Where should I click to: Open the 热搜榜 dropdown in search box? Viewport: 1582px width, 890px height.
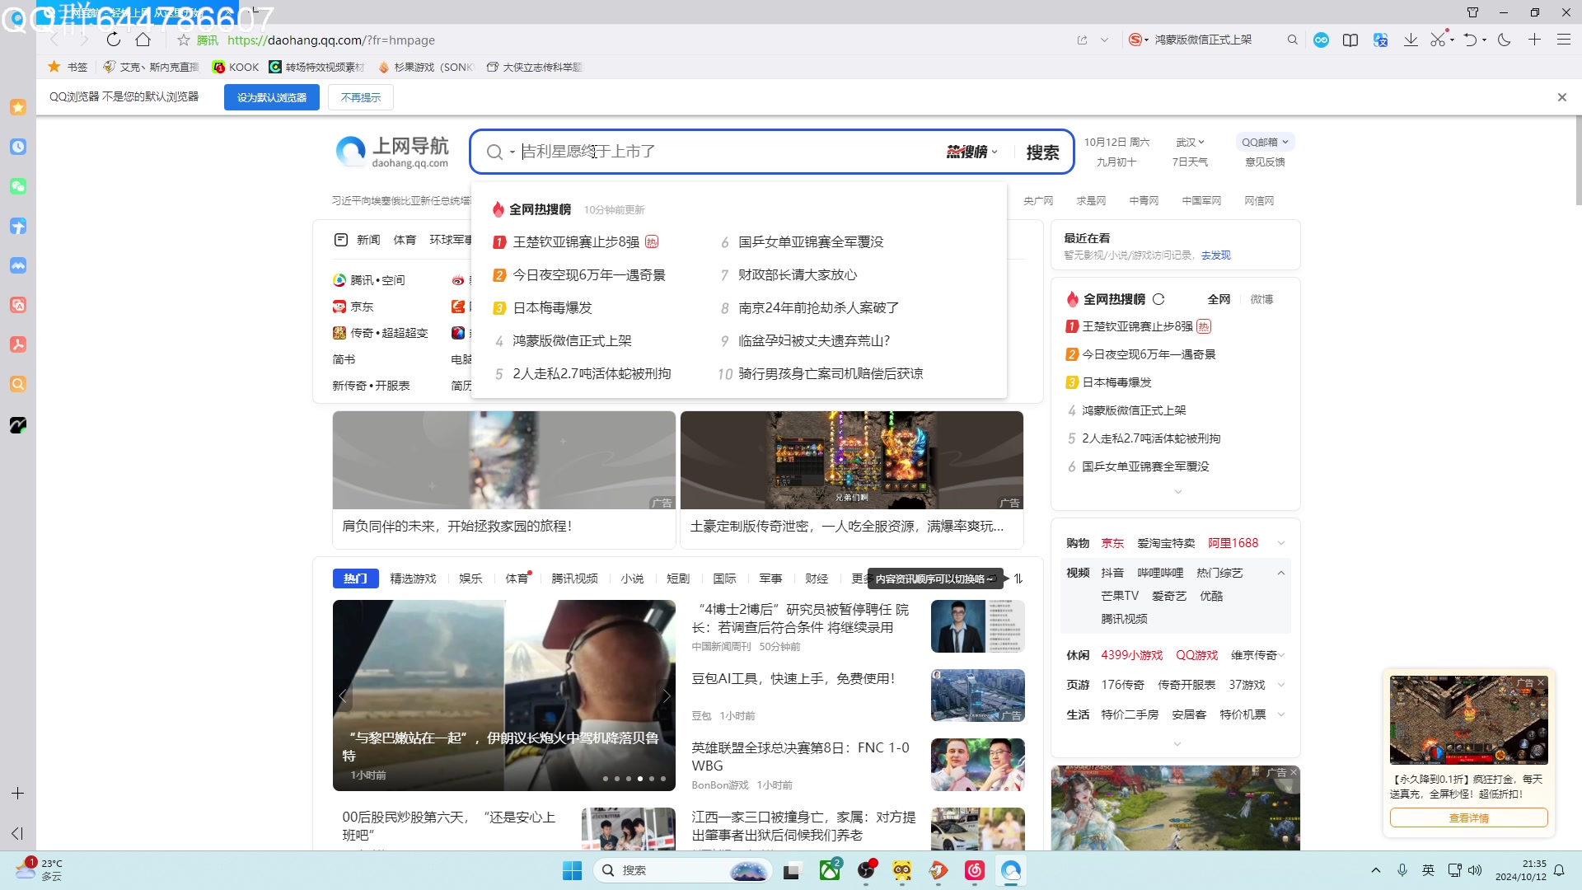click(x=972, y=152)
